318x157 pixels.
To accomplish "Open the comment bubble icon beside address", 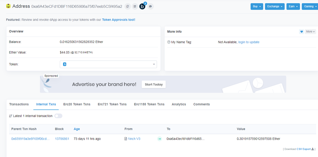I will click(150, 6).
